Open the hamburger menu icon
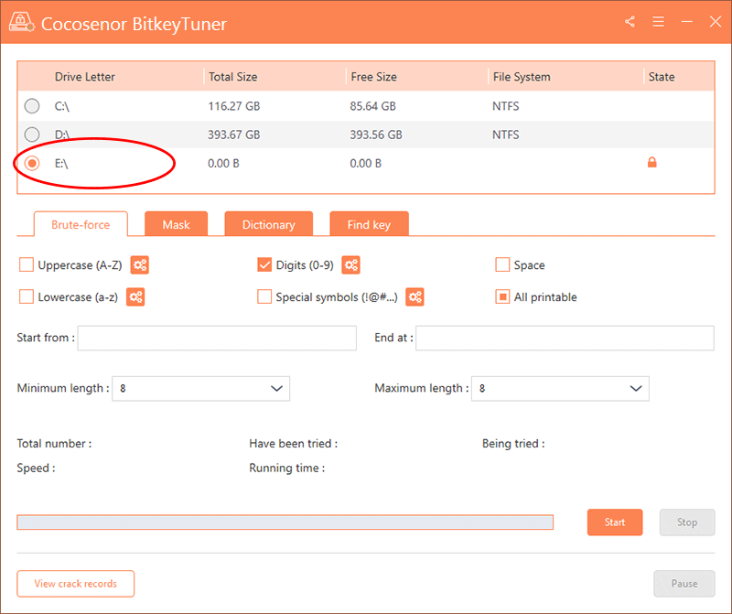This screenshot has height=614, width=732. coord(658,21)
